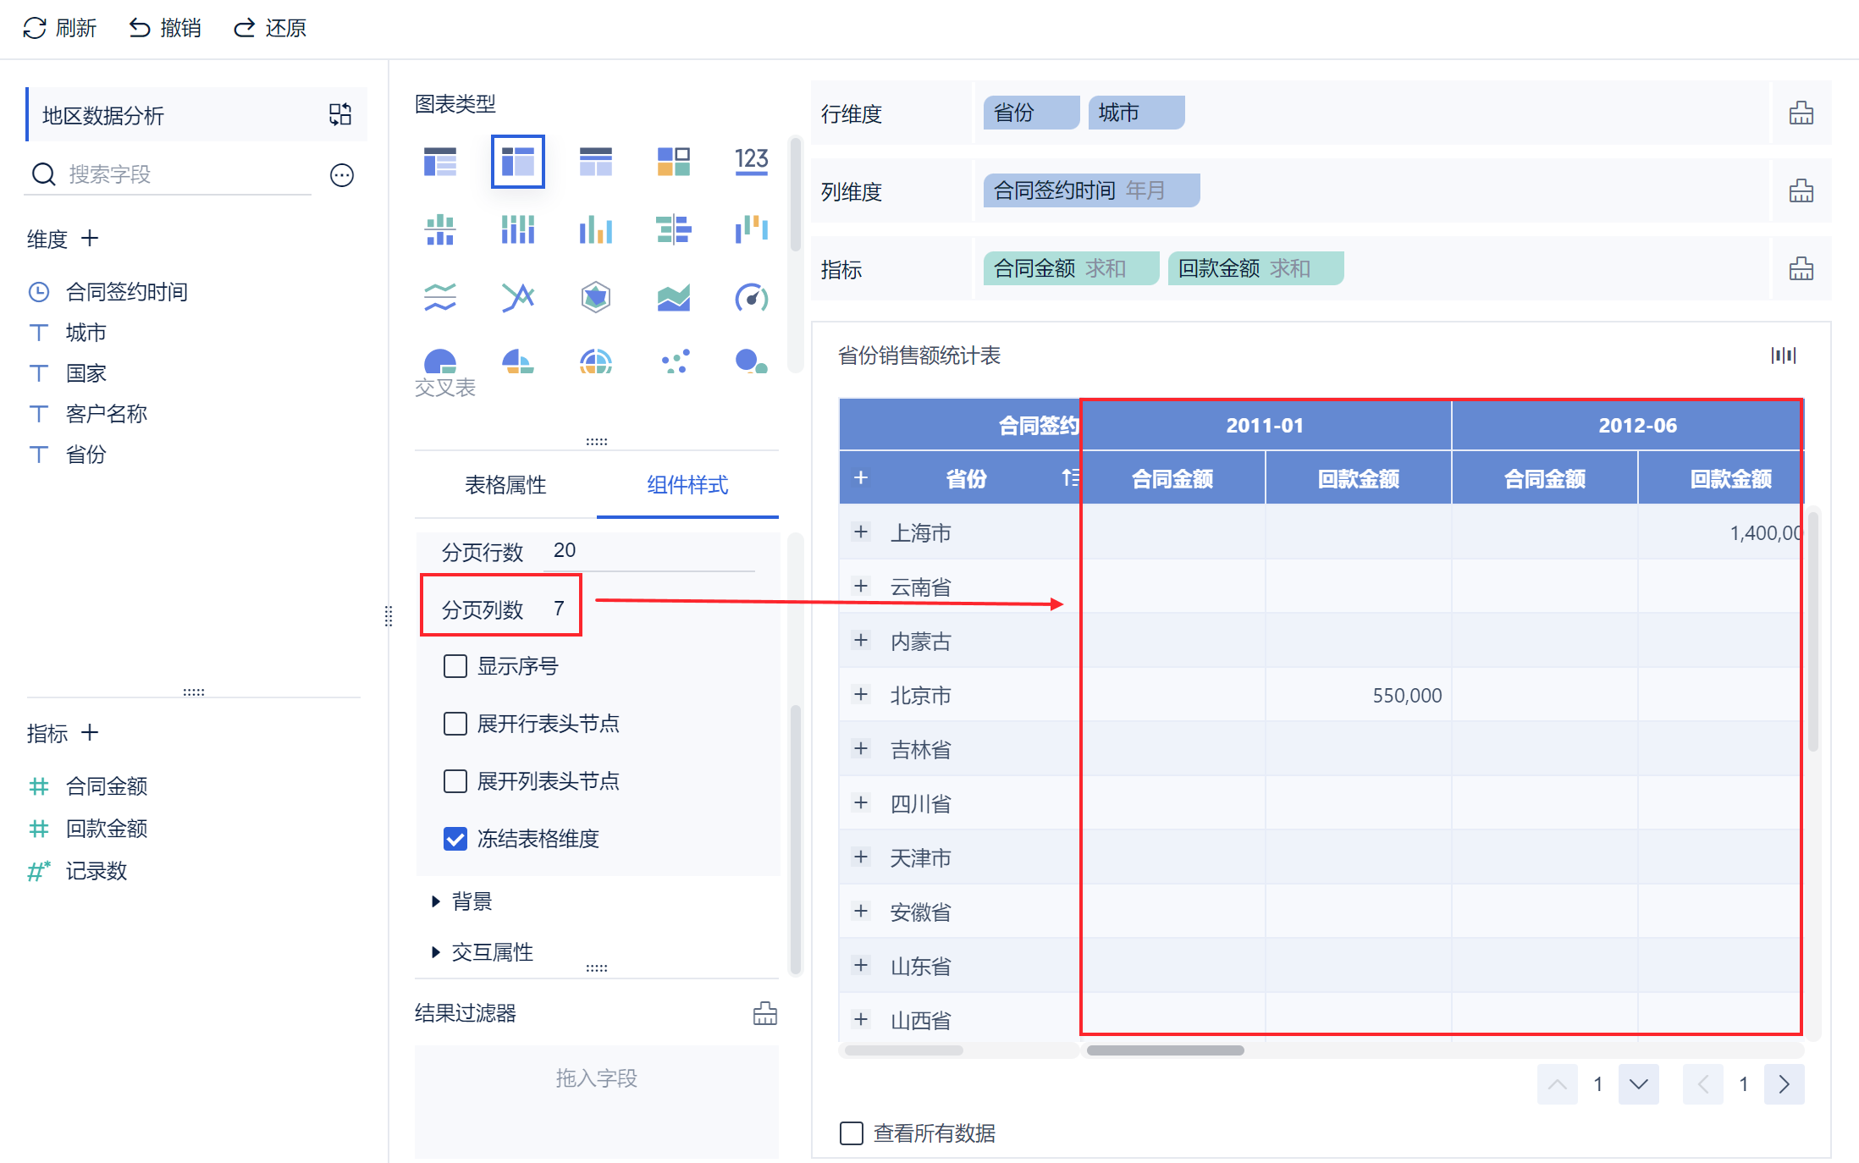Choose the radar chart icon

click(596, 297)
